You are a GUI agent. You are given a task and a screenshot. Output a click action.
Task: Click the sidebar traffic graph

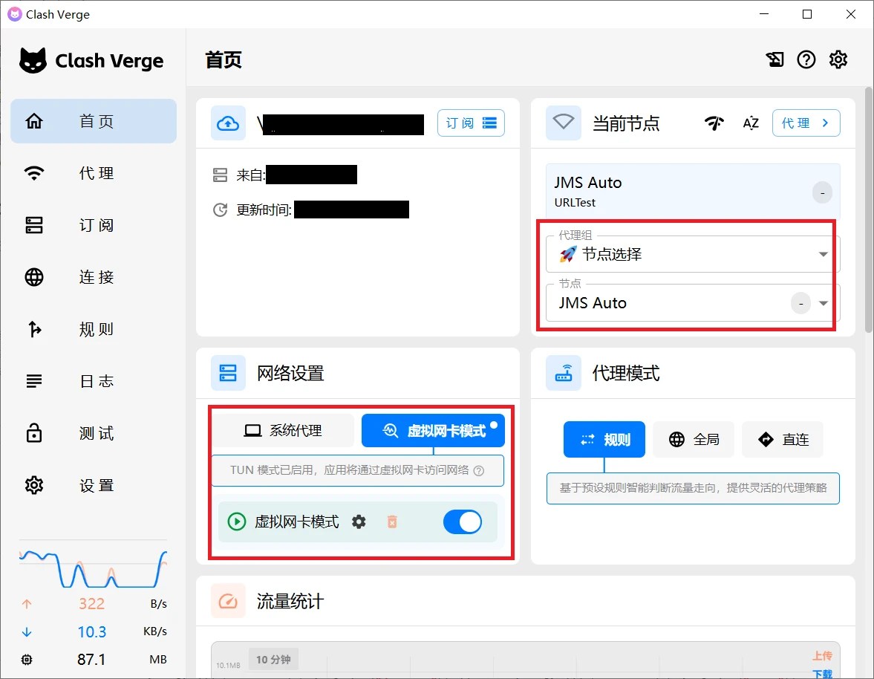[93, 565]
